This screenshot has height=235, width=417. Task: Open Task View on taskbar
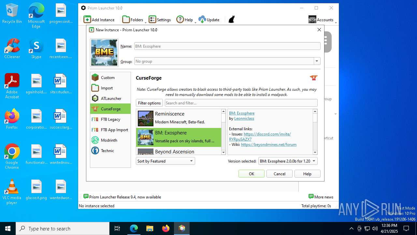point(117,228)
